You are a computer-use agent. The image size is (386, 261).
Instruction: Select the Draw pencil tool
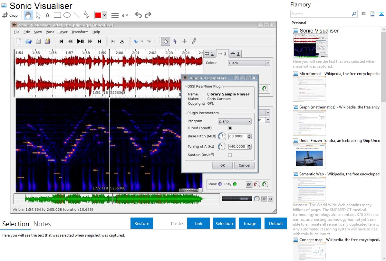tap(194, 41)
